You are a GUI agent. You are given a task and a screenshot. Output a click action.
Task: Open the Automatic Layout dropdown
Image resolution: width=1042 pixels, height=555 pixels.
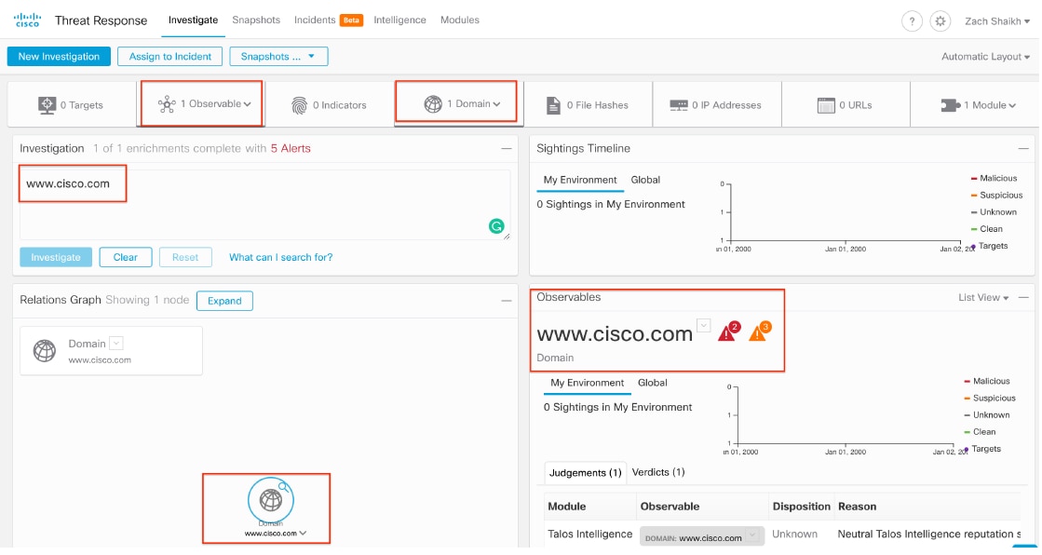pos(985,57)
